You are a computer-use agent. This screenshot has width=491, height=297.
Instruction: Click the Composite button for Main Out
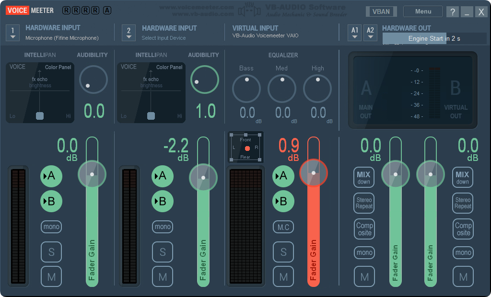pos(364,229)
